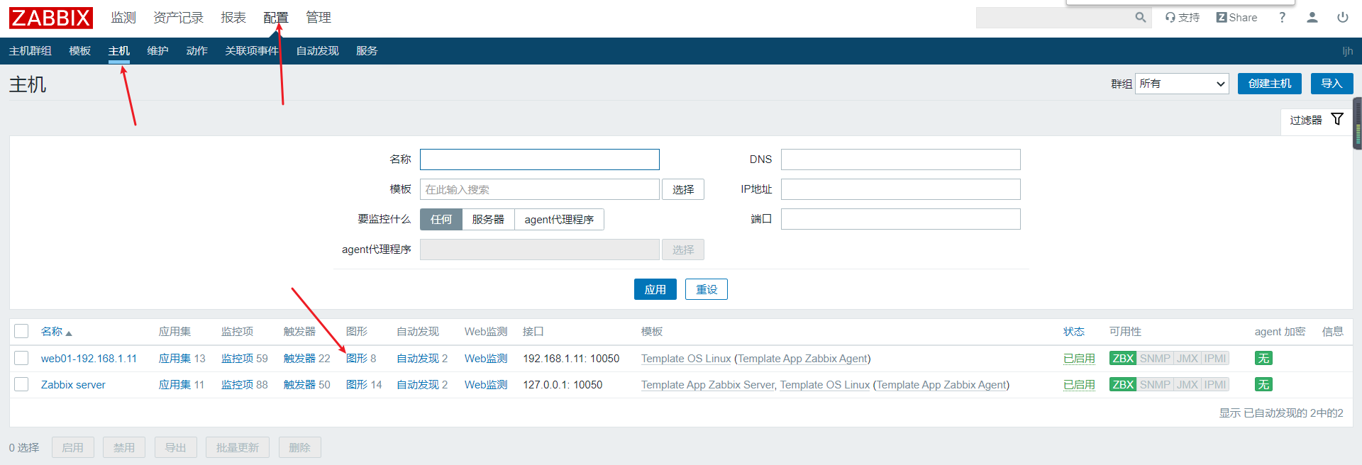Open the Share link

coord(1236,18)
